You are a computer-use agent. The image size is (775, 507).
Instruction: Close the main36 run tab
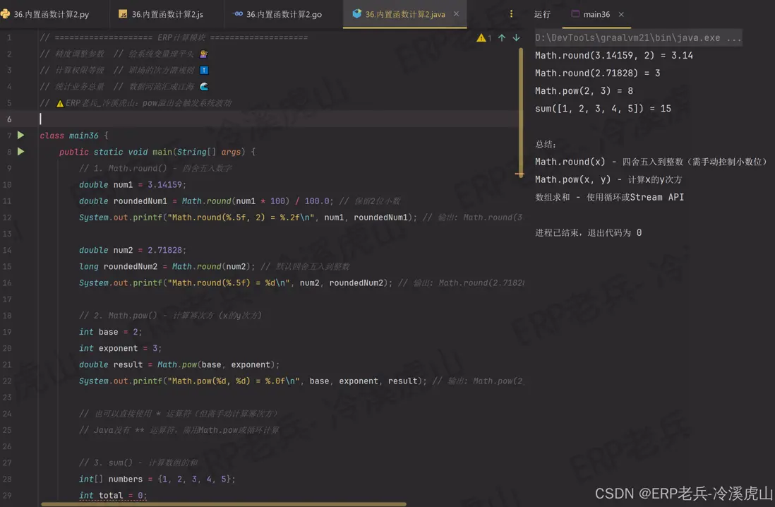pyautogui.click(x=621, y=14)
